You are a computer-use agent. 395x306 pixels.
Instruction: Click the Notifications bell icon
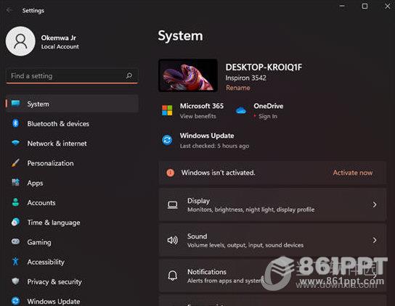click(173, 276)
